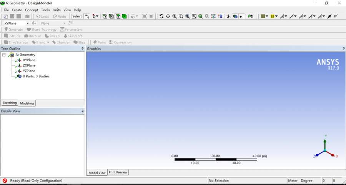Pin the Tree Outline panel

[x=83, y=48]
